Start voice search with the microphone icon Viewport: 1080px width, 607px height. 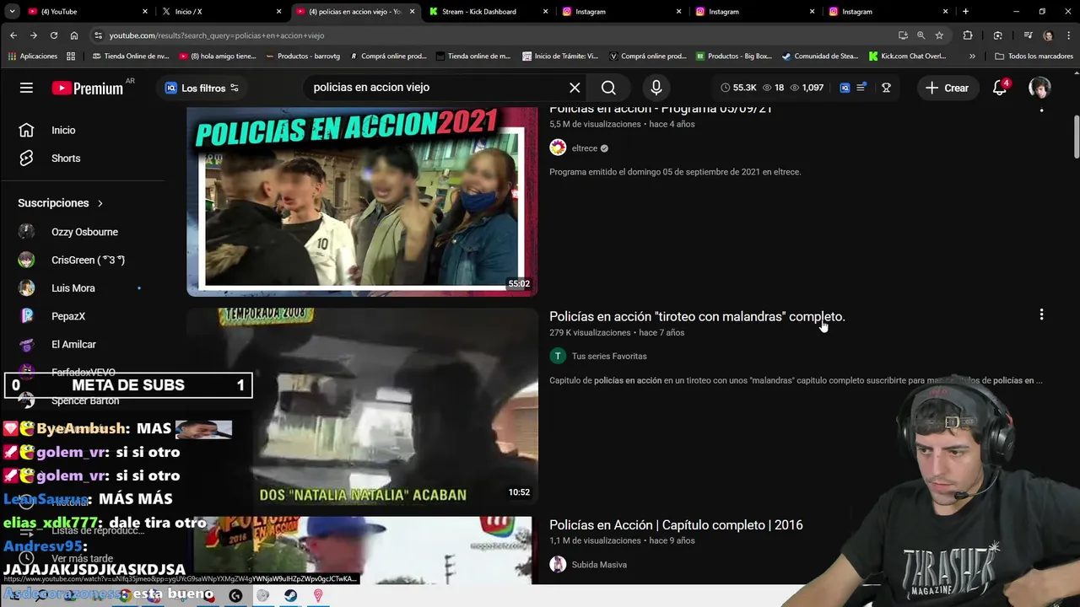pyautogui.click(x=656, y=88)
